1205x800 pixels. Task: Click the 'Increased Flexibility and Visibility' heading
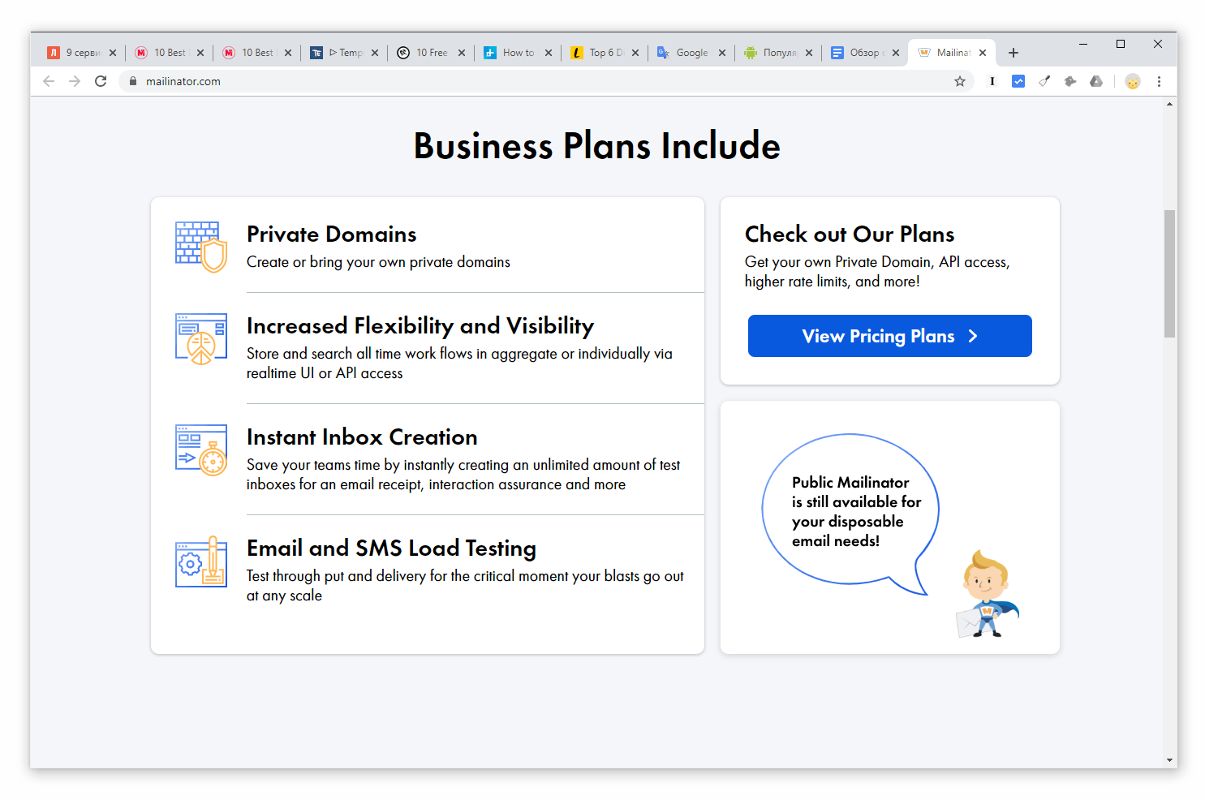point(420,326)
